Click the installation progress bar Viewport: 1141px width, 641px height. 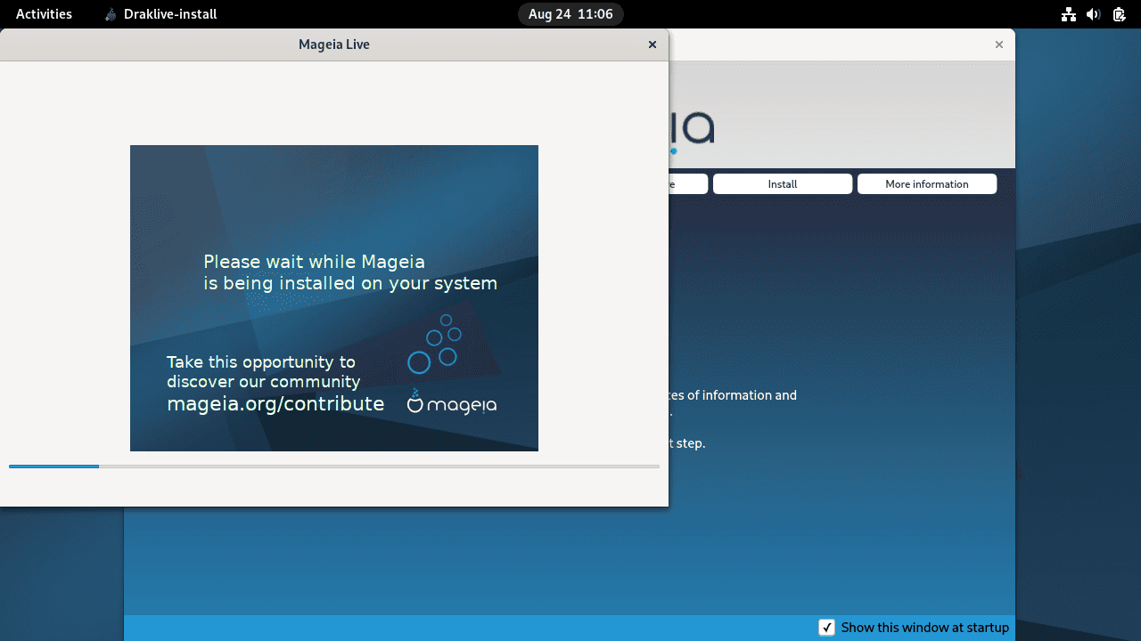click(x=334, y=467)
